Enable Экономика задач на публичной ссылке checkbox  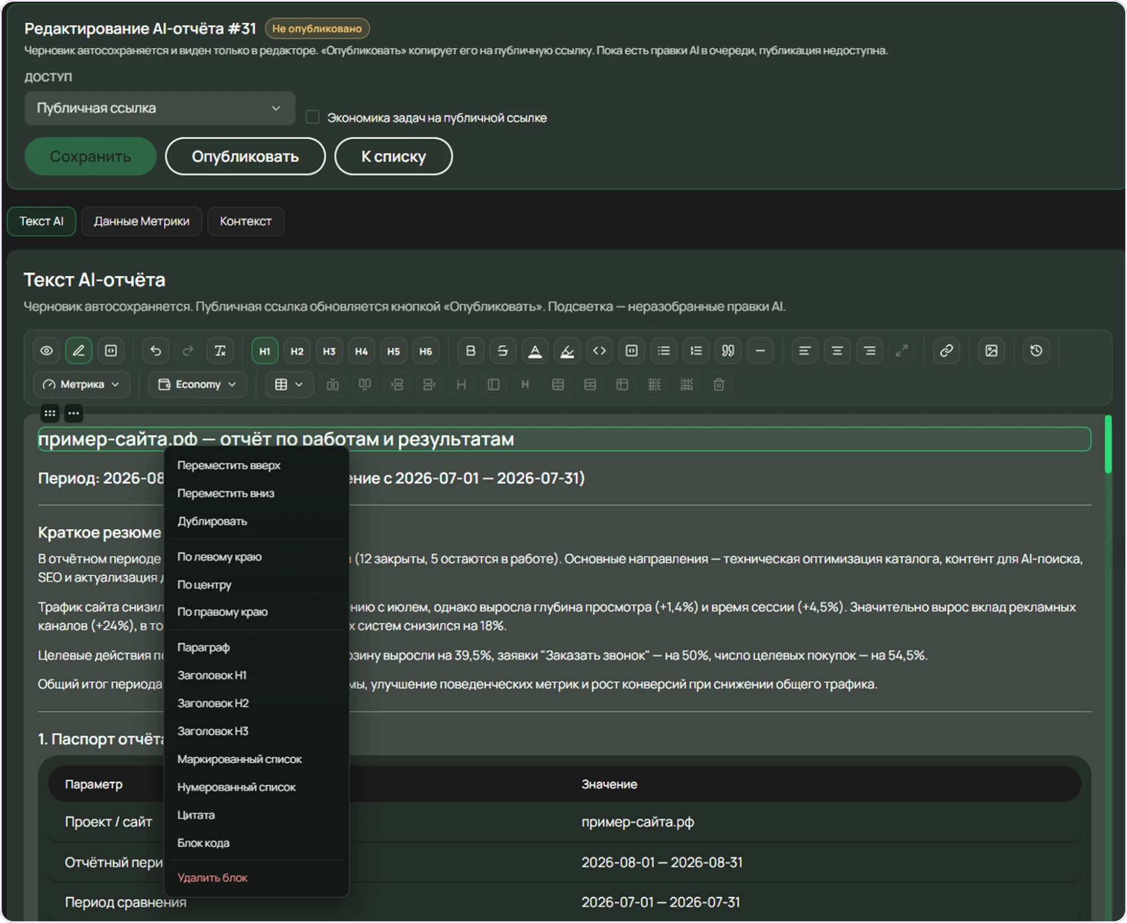click(312, 117)
